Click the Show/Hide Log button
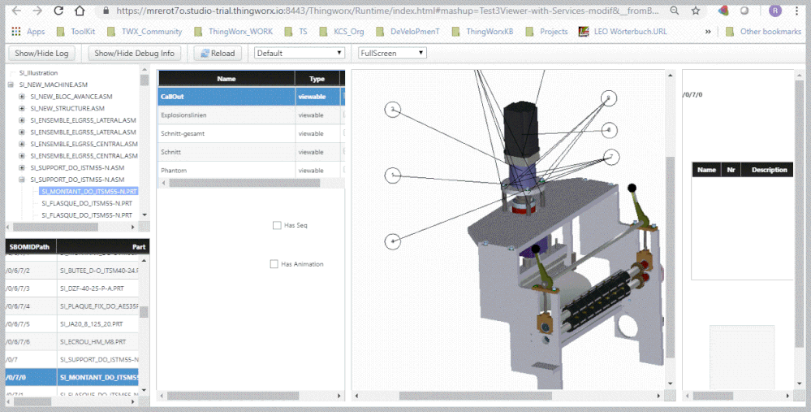 tap(41, 53)
